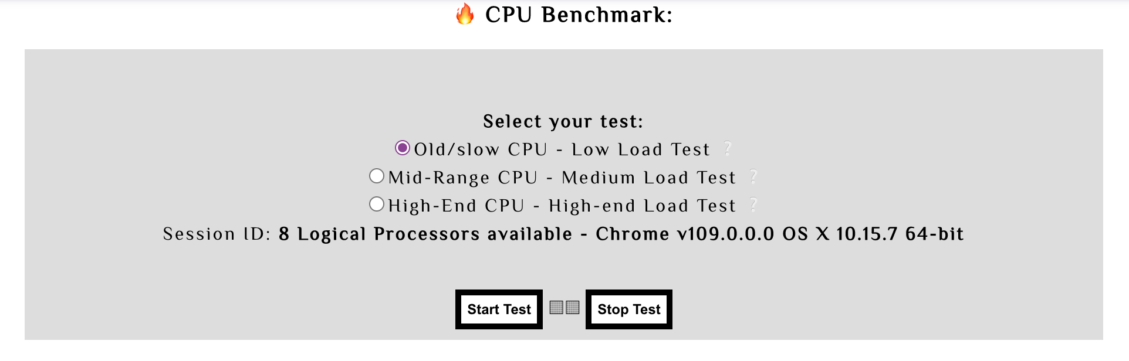This screenshot has height=361, width=1129.
Task: Open help for the Low Load Test
Action: (728, 150)
